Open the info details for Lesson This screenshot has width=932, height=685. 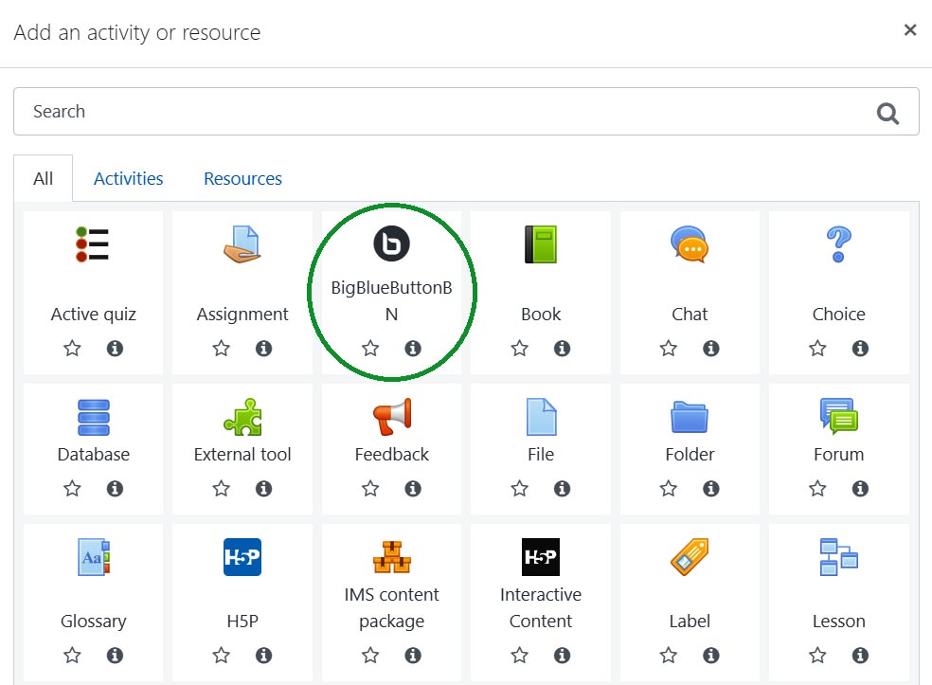pos(860,656)
